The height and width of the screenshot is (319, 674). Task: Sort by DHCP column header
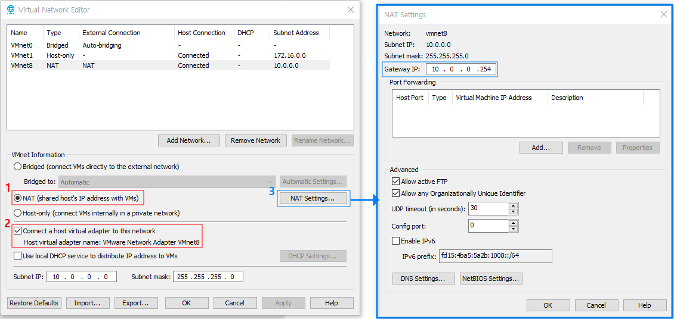click(252, 33)
